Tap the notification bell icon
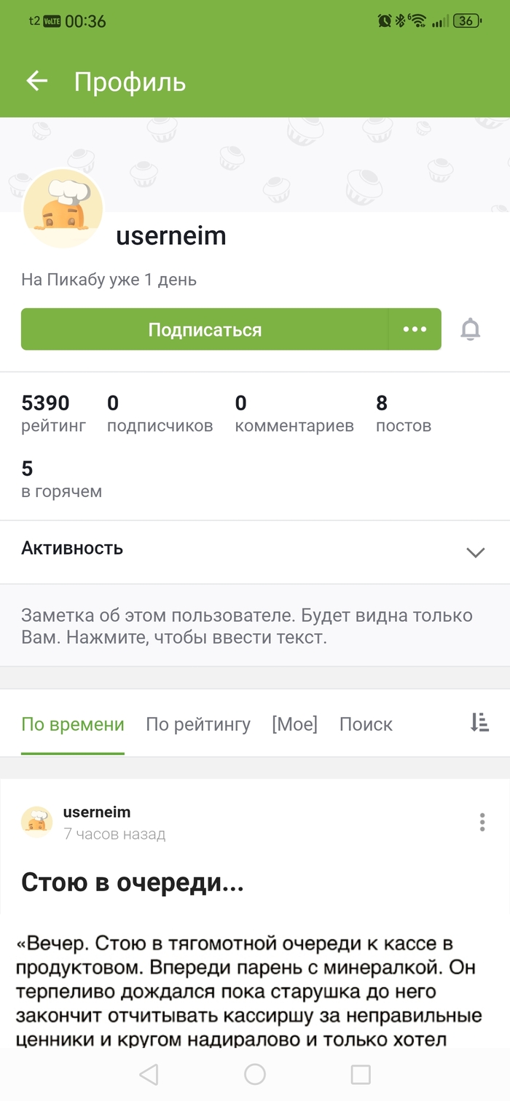510x1101 pixels. pos(471,329)
